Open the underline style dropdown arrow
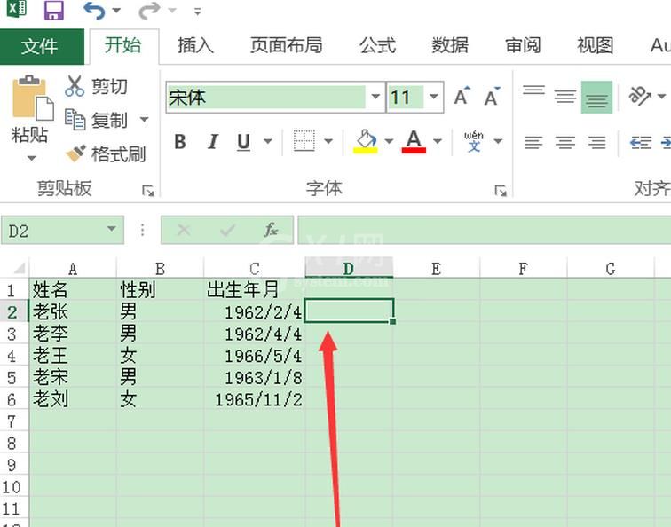The image size is (671, 527). [x=268, y=141]
